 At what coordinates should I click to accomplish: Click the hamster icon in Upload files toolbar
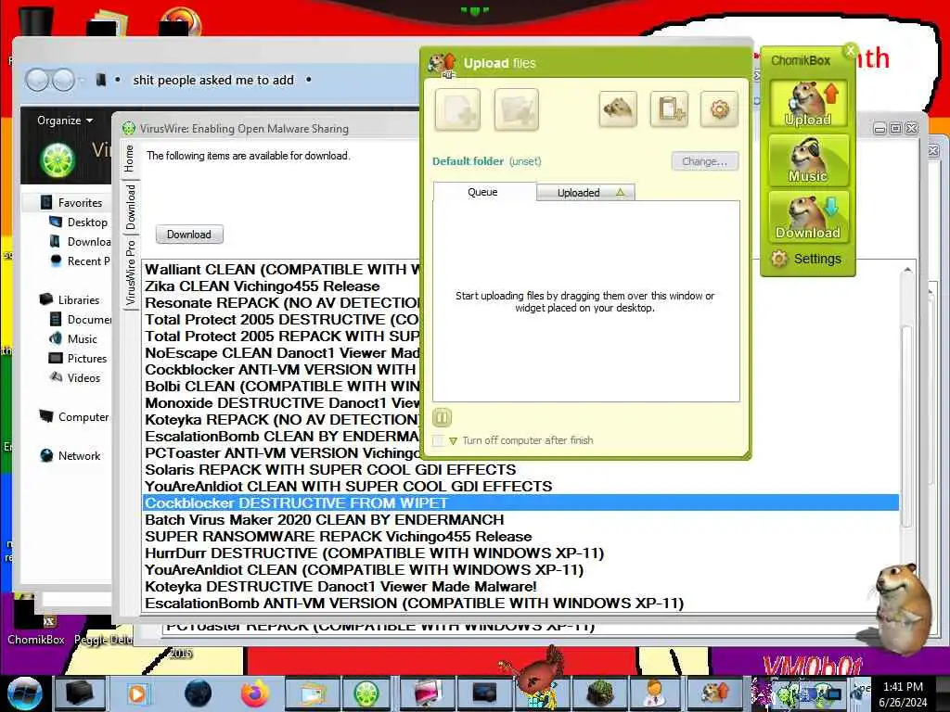pos(617,109)
